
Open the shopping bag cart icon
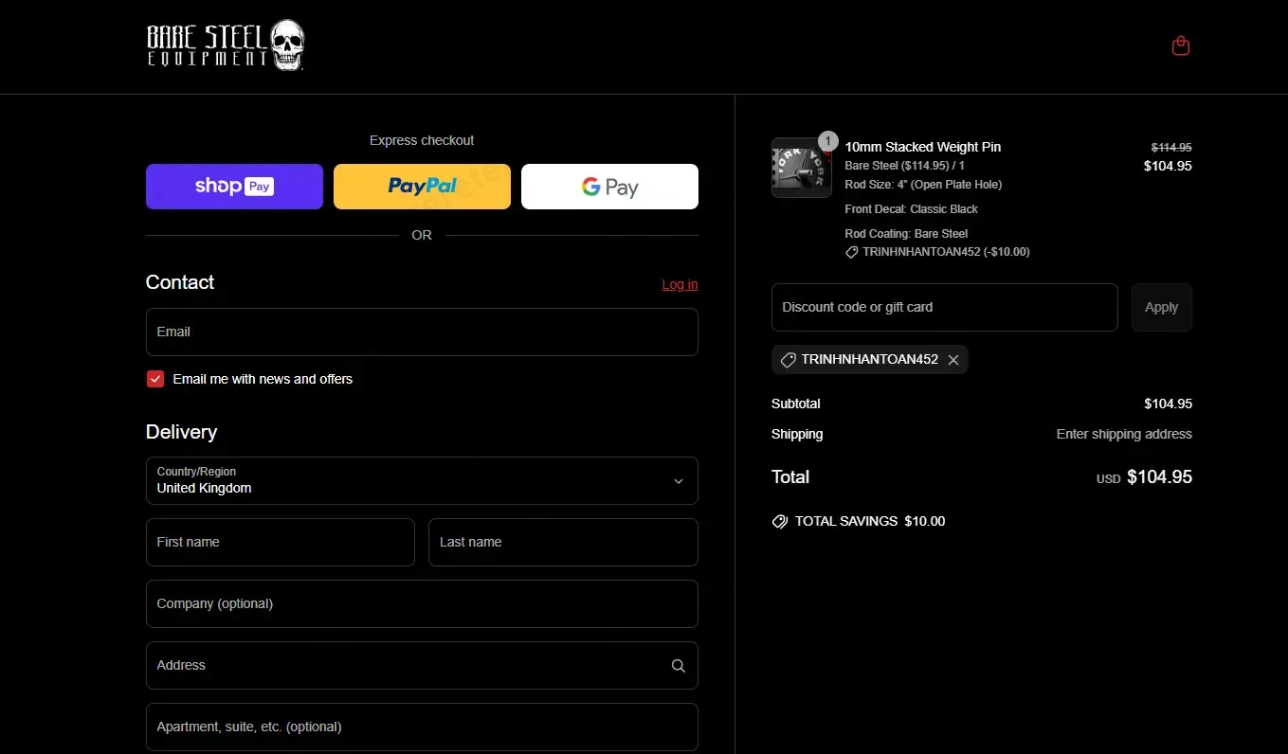pyautogui.click(x=1180, y=45)
